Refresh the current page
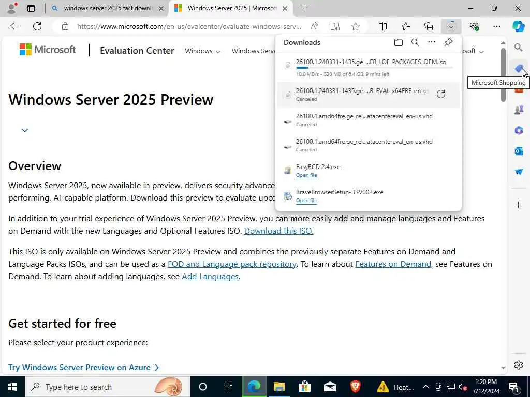 (x=37, y=26)
